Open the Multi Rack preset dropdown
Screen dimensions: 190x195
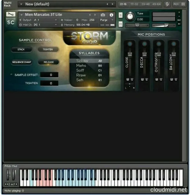(x=21, y=4)
